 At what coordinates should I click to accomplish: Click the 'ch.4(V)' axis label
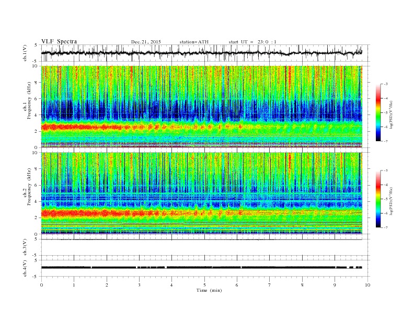[25, 268]
